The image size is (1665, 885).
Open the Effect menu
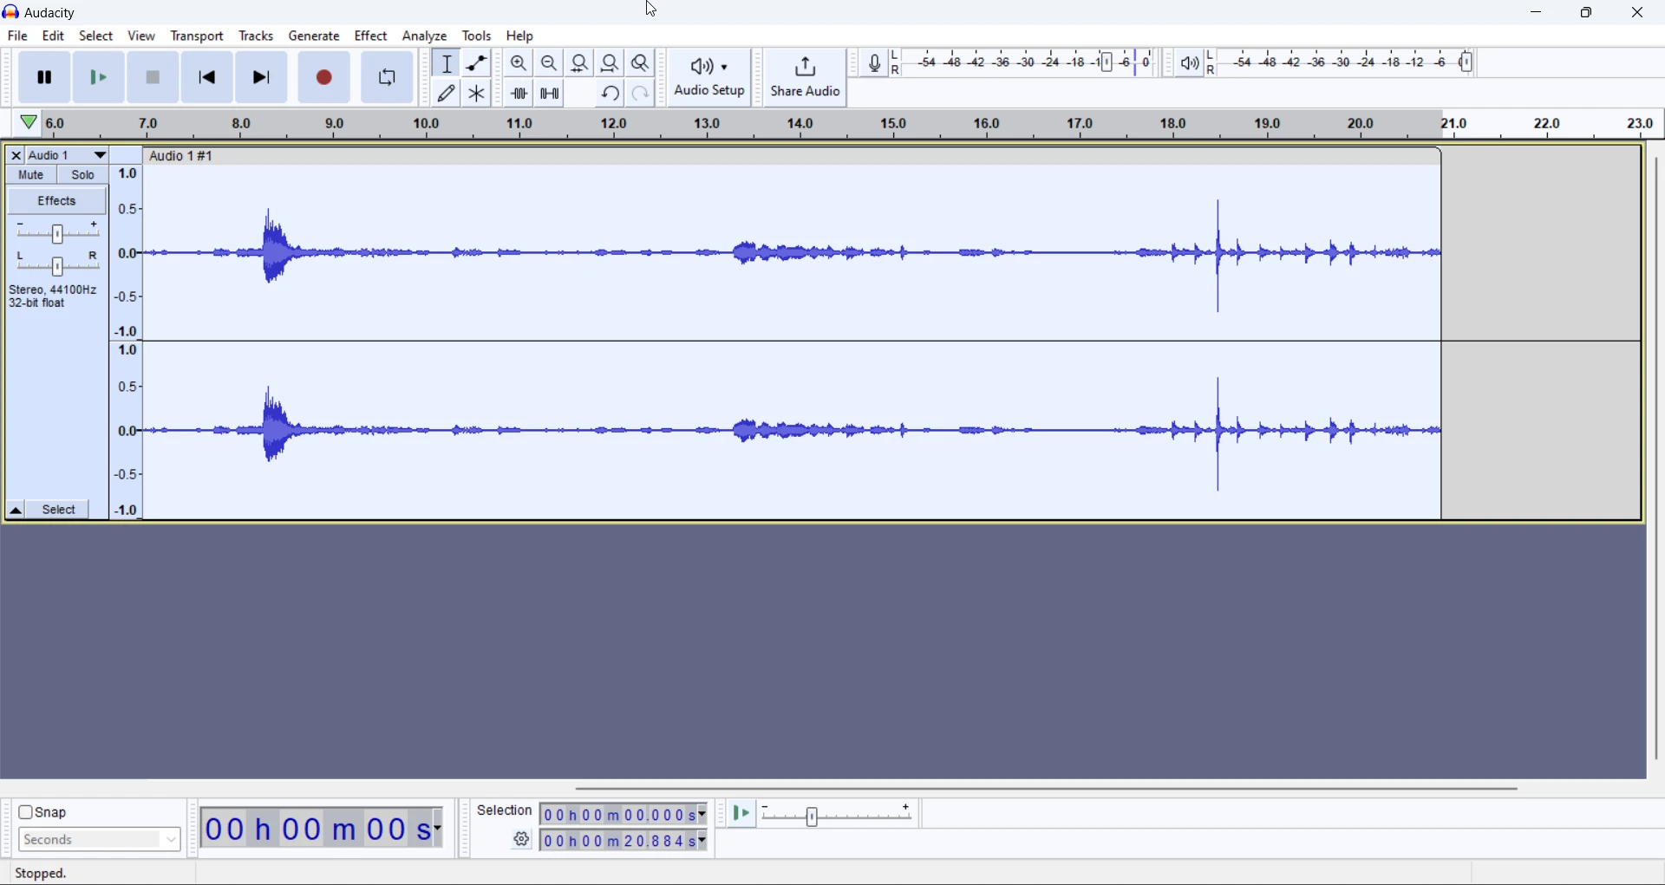tap(371, 36)
